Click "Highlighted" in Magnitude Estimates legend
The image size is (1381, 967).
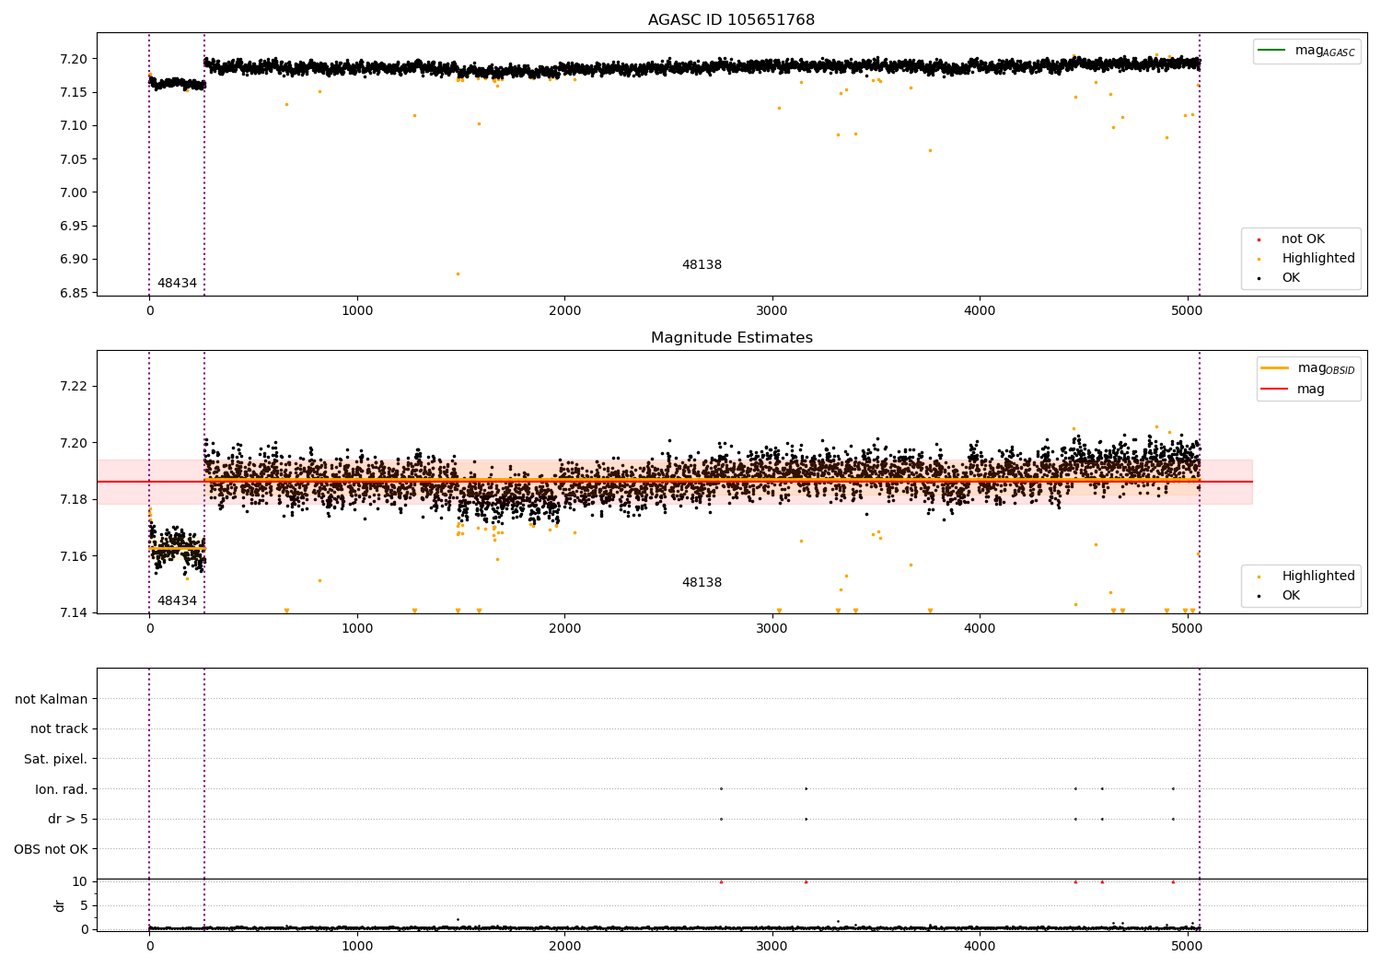pyautogui.click(x=1318, y=577)
